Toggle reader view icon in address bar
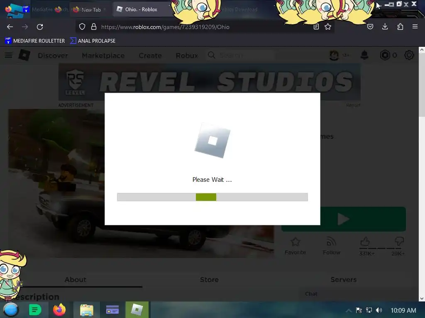Screen dimensions: 425x318 tap(316, 27)
